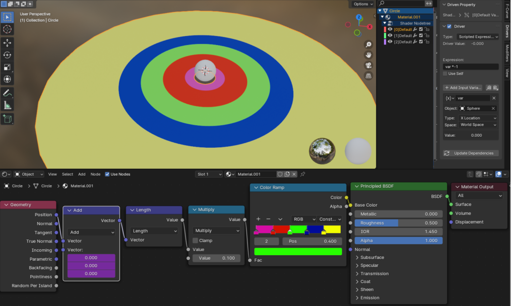Viewport: 511px width, 306px height.
Task: Click Add Input Variable button
Action: 463,88
